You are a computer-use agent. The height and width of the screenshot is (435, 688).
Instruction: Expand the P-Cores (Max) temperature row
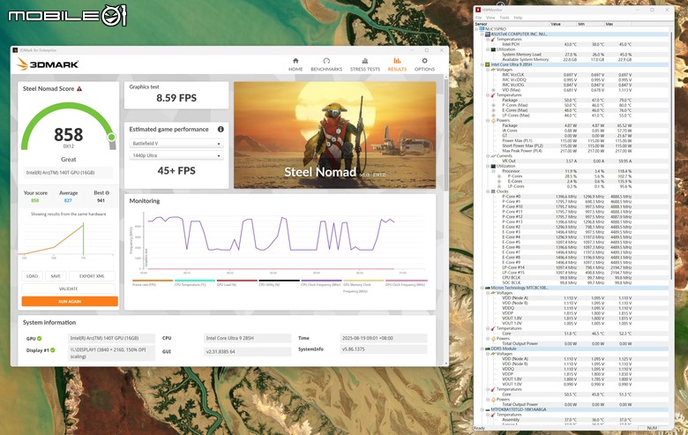pyautogui.click(x=493, y=105)
